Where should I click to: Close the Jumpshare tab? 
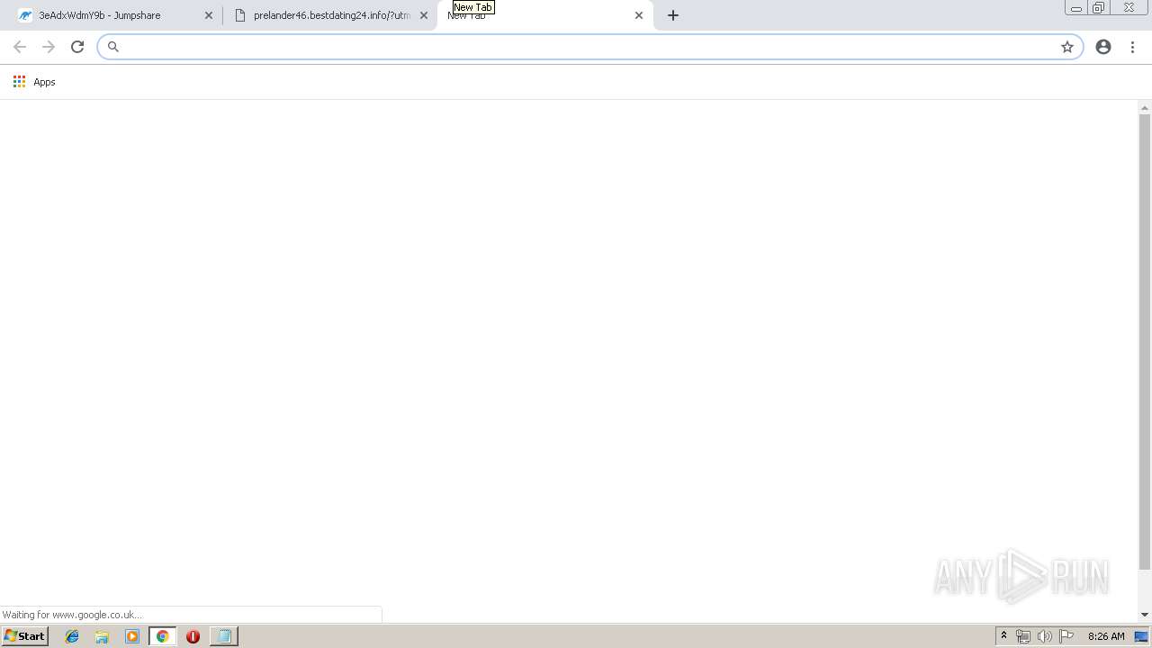209,15
